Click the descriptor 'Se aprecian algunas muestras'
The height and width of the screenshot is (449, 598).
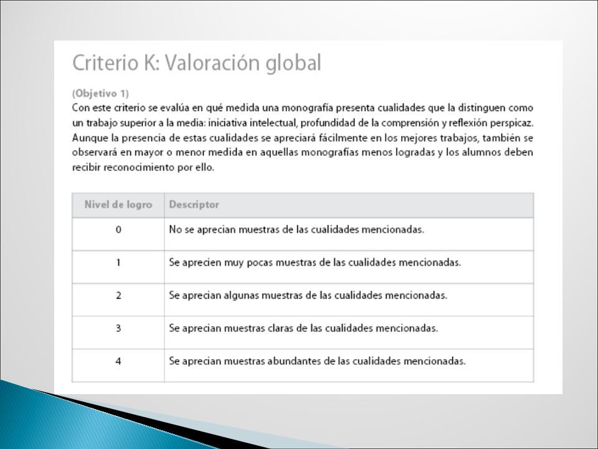click(308, 296)
